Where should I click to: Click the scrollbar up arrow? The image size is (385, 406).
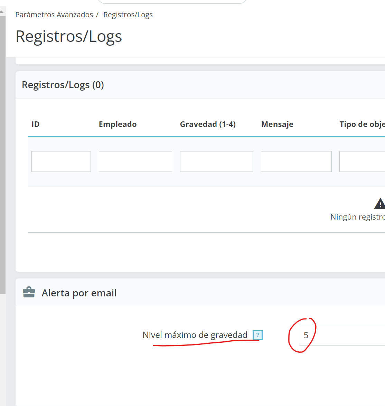(2, 11)
